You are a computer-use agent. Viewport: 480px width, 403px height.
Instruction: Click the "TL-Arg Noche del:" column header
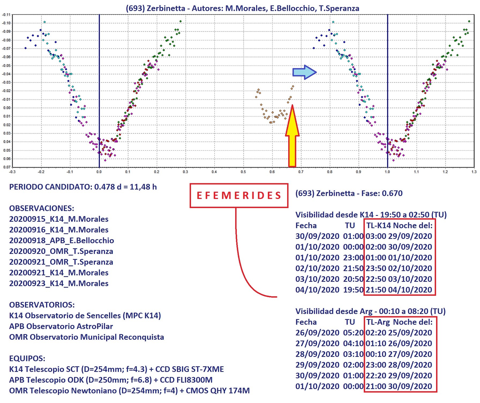coord(399,322)
